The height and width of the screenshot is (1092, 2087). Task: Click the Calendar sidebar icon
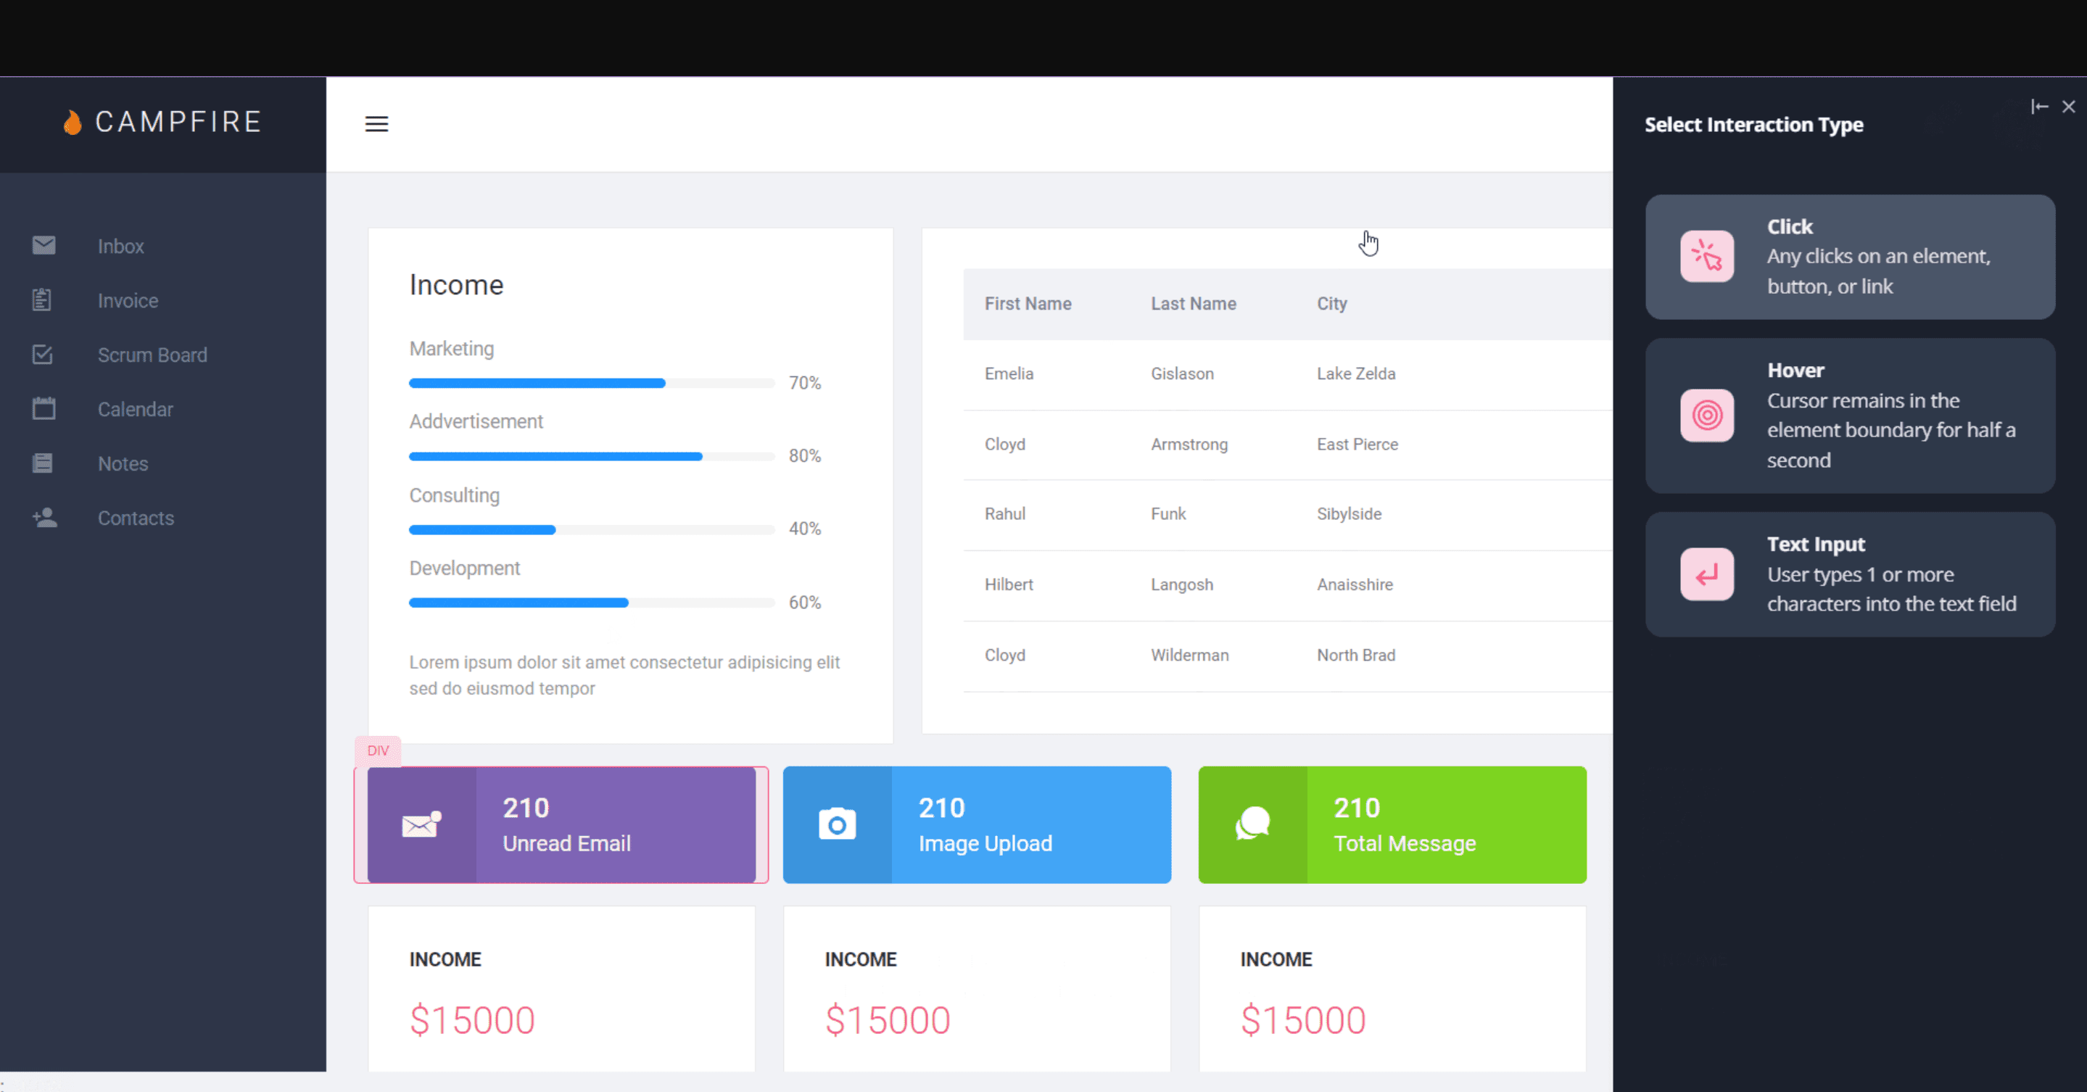point(44,408)
